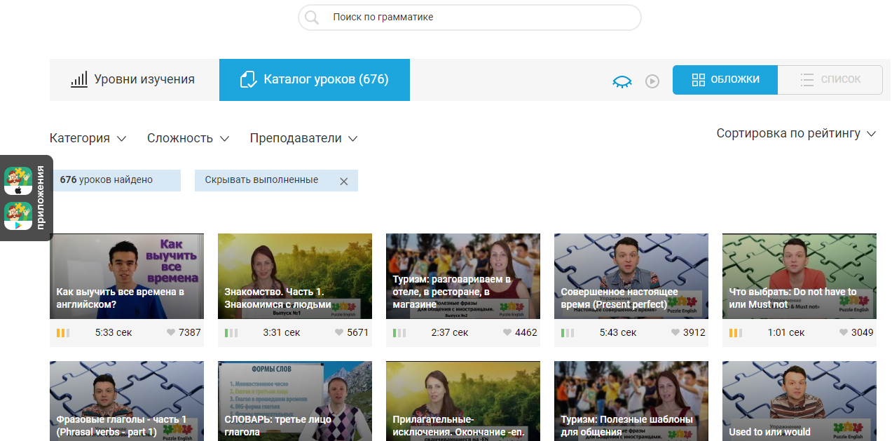Like the lesson with 7387 hearts

[171, 333]
